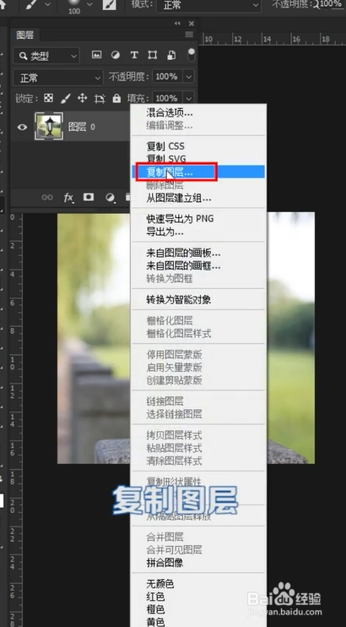Filter layers by type (T) layers
Viewport: 346px width, 627px height.
[x=134, y=55]
